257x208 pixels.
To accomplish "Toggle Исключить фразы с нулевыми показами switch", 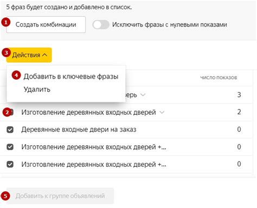I will tap(101, 24).
